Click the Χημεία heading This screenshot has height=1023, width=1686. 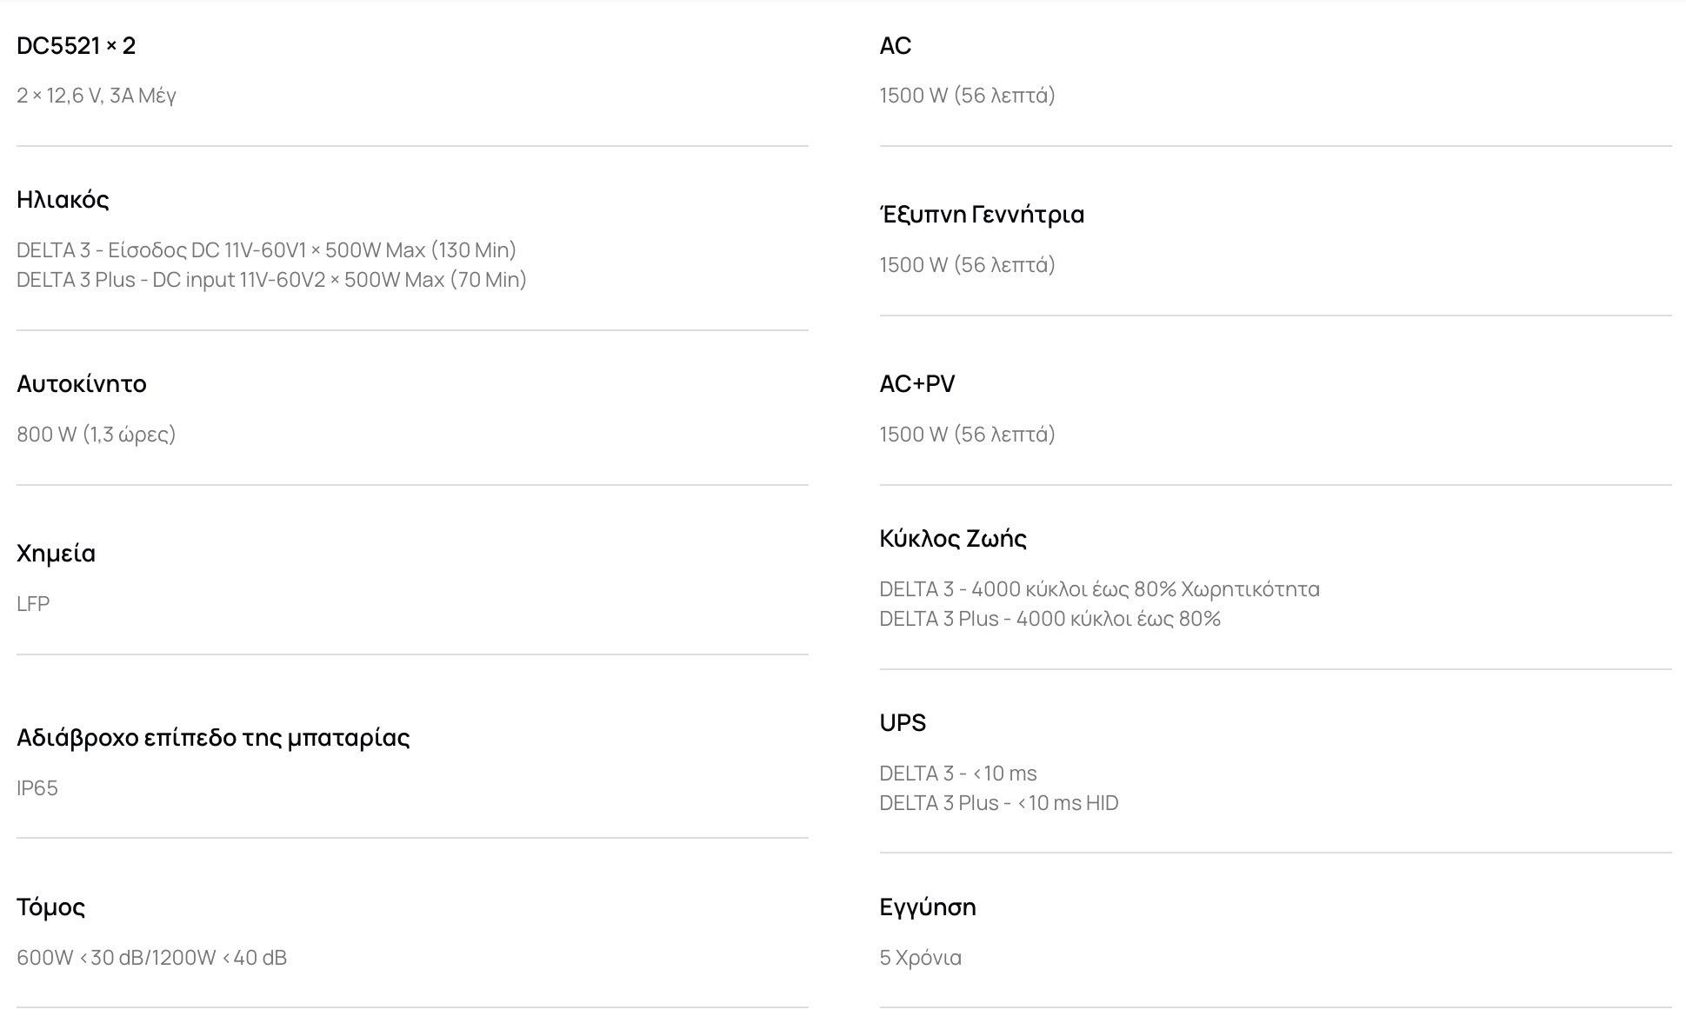pos(57,554)
